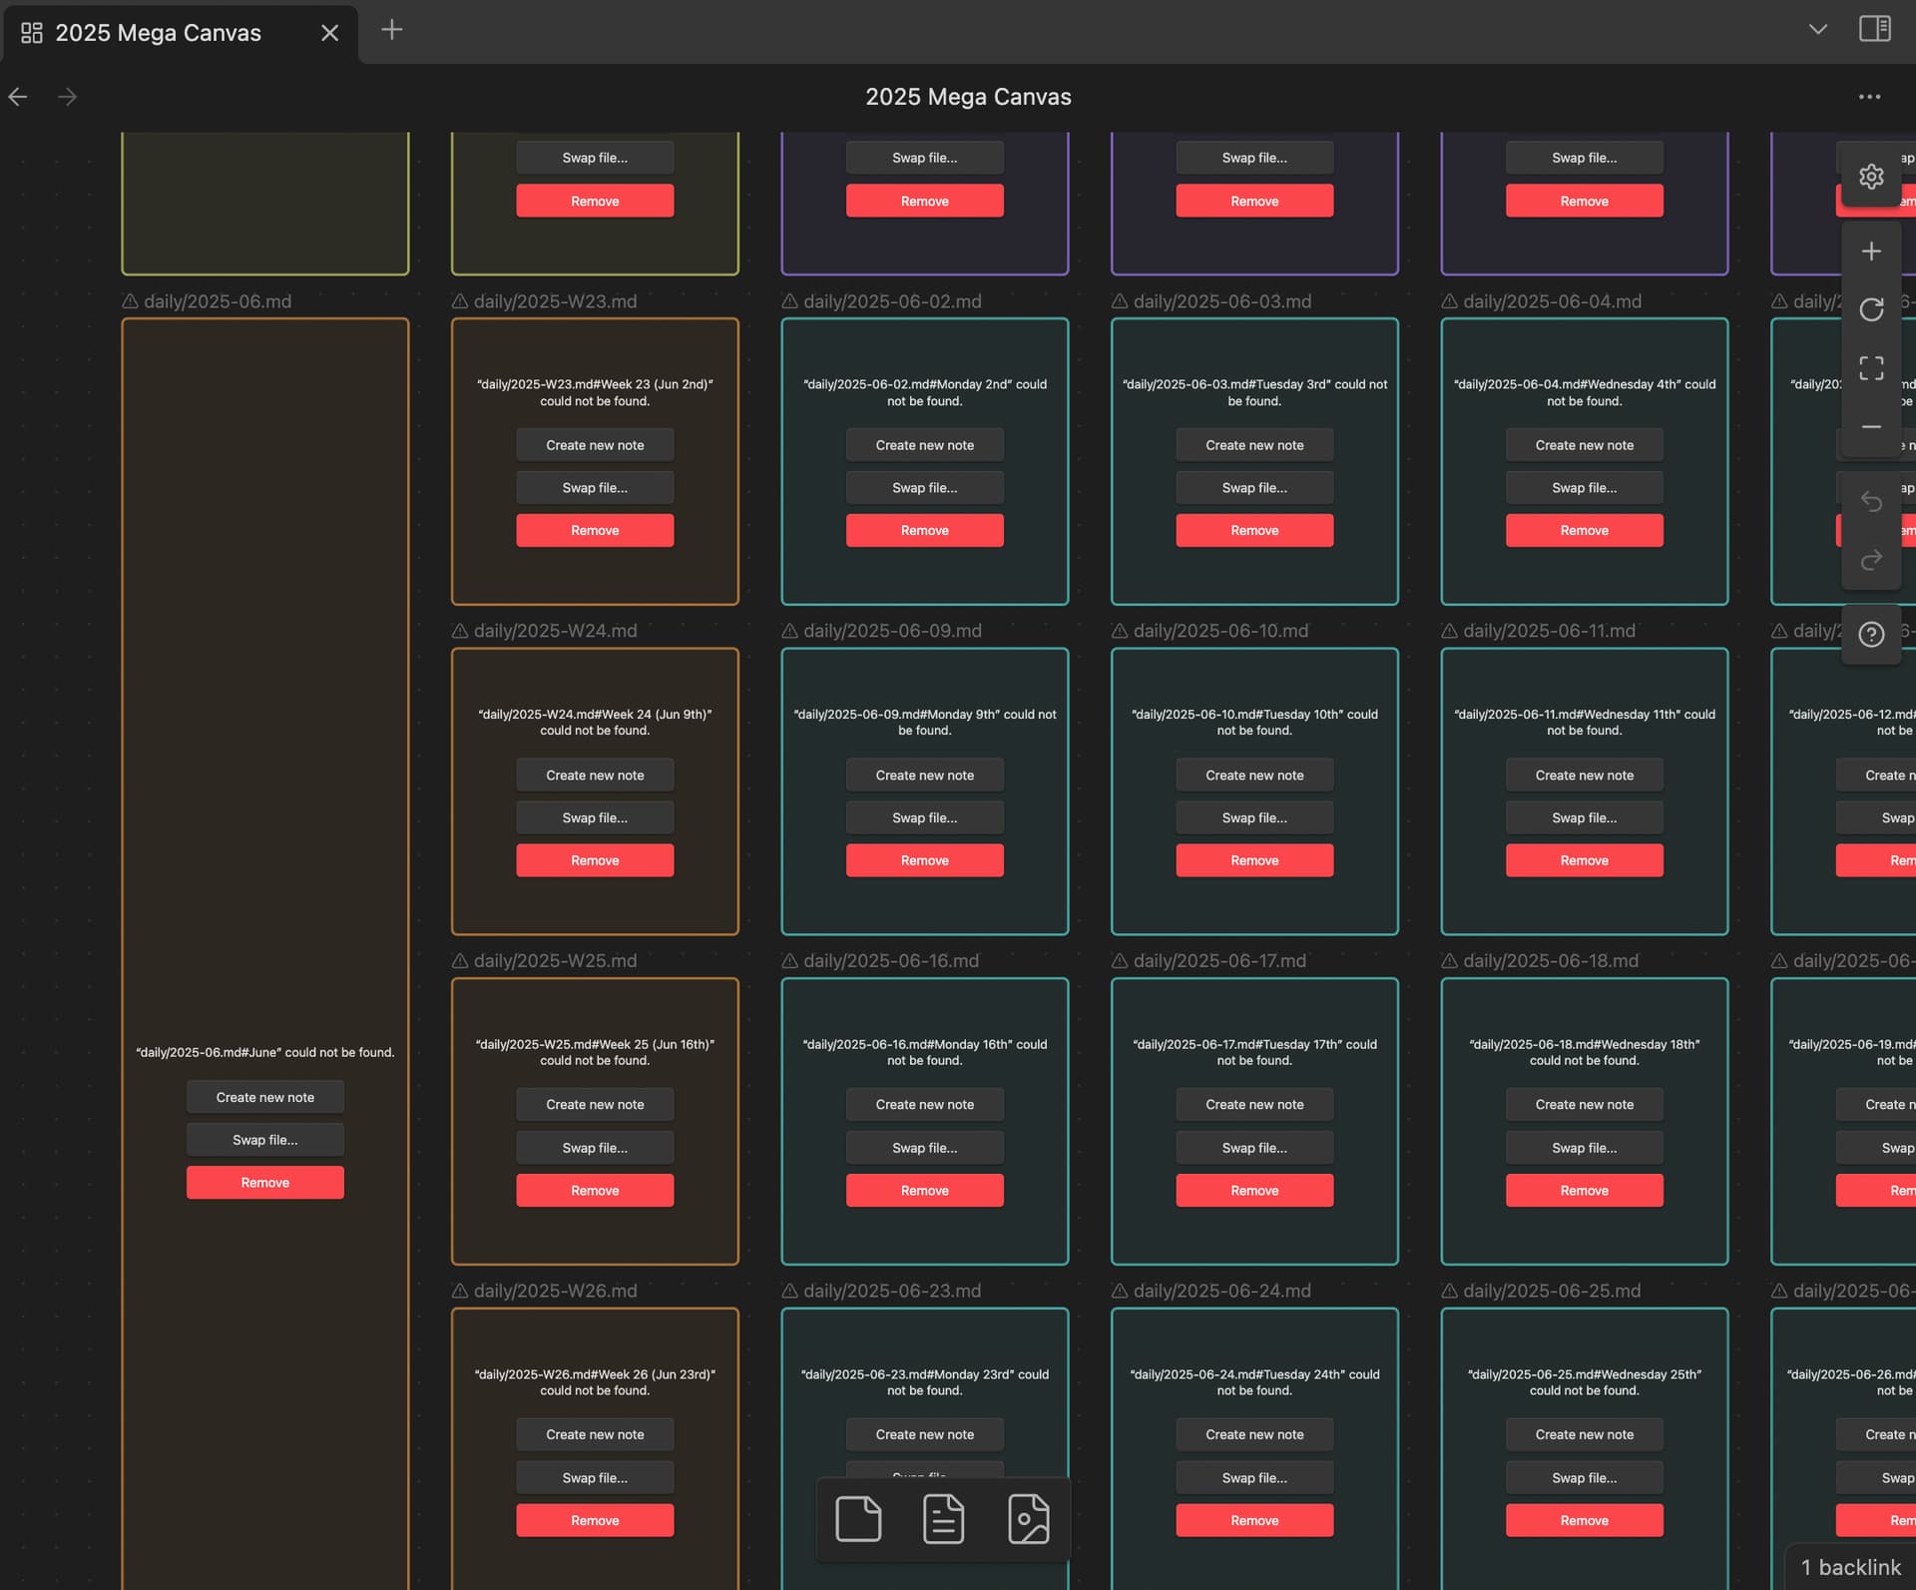Create new note for Tuesday 10th
Screen dimensions: 1916x1590
[x=1254, y=776]
